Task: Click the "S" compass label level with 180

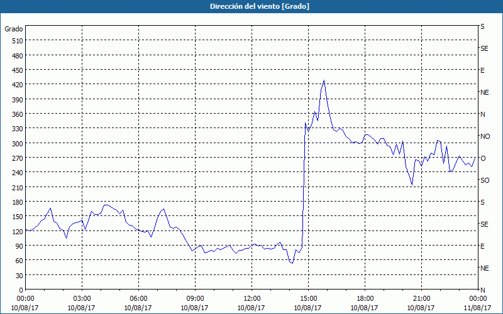Action: (482, 202)
